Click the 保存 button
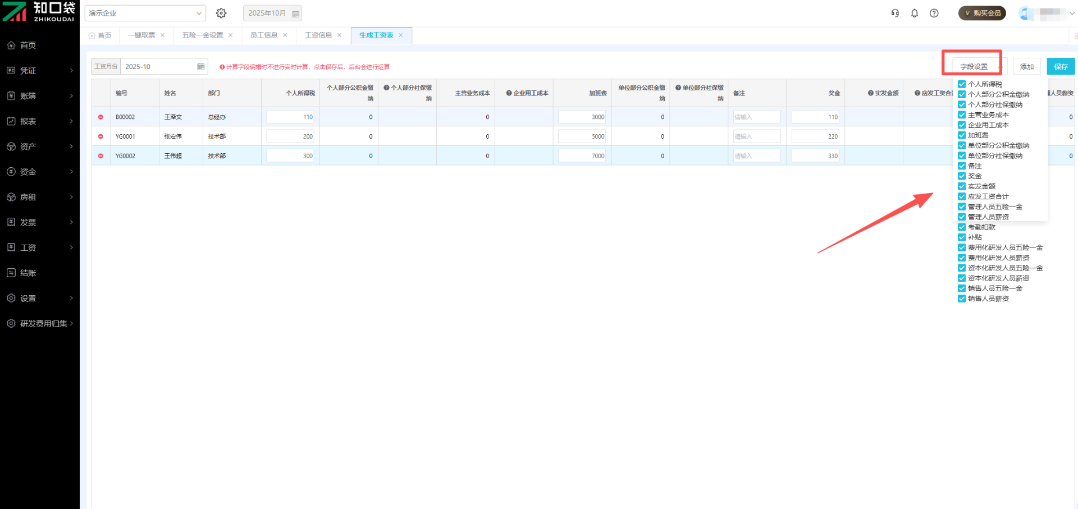The height and width of the screenshot is (509, 1078). pos(1061,67)
